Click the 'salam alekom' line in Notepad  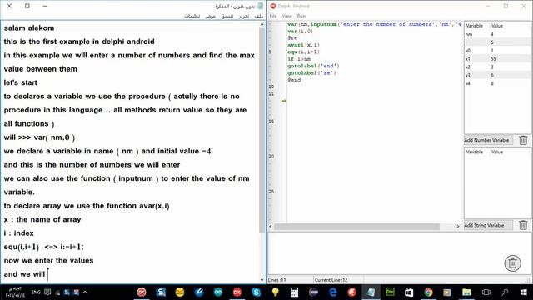[29, 27]
